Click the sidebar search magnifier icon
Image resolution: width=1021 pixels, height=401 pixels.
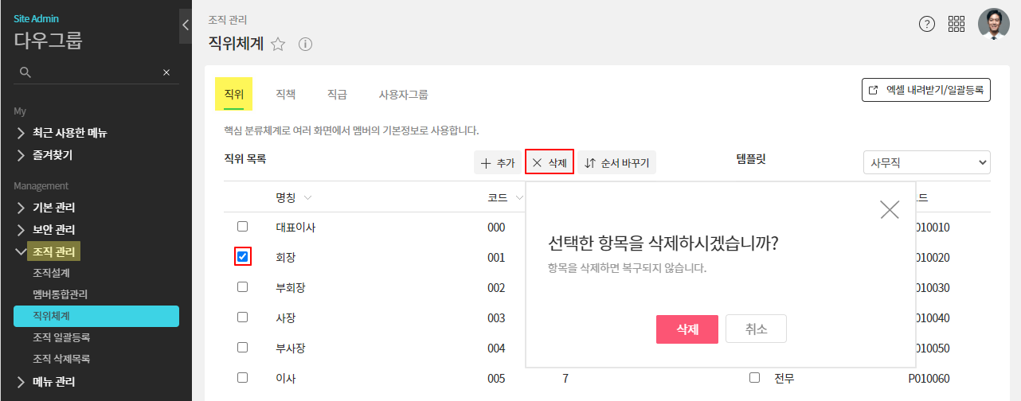point(25,72)
